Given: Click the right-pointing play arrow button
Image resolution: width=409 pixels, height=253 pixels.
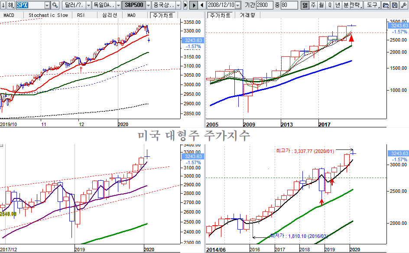Looking at the screenshot, I should click(194, 5).
